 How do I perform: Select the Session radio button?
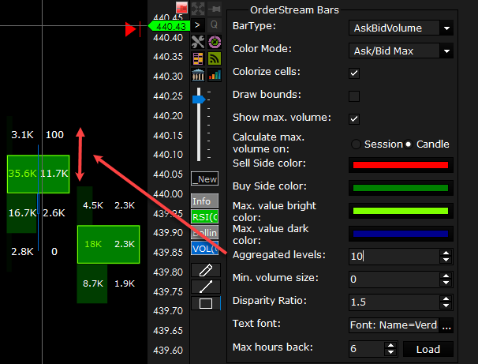(x=356, y=144)
